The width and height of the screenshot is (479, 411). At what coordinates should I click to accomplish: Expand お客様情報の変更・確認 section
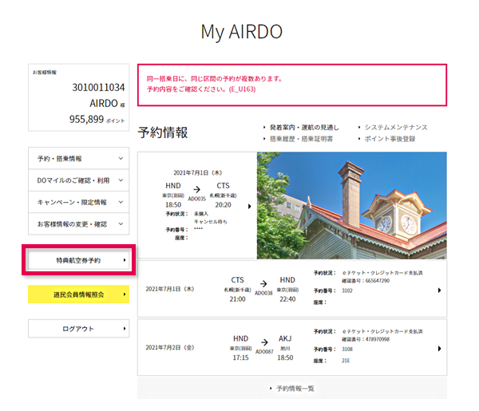78,223
